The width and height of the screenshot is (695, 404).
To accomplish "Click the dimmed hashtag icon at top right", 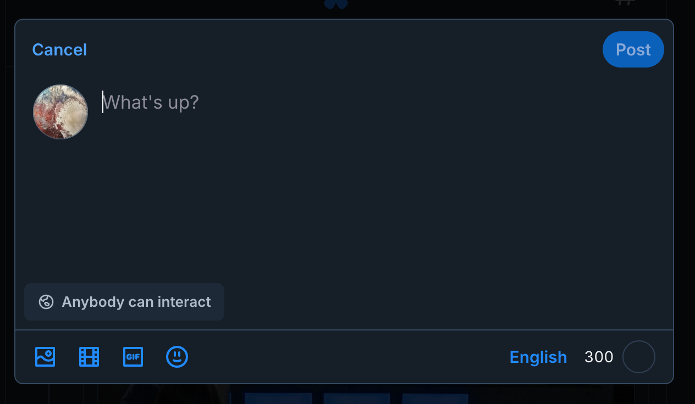I will 625,3.
